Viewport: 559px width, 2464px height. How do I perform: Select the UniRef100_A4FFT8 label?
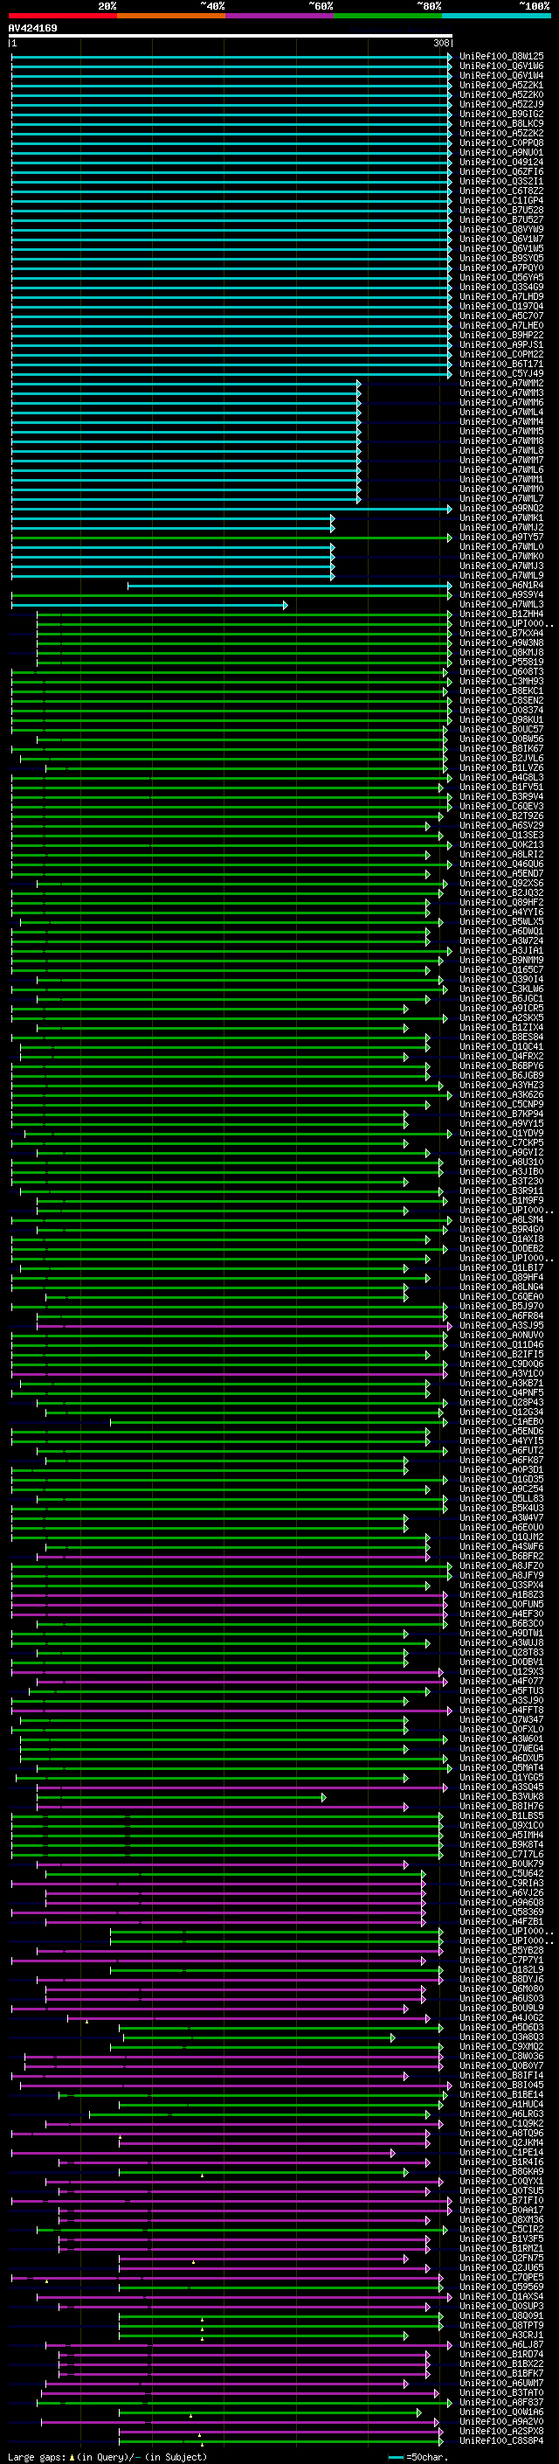[x=501, y=1710]
